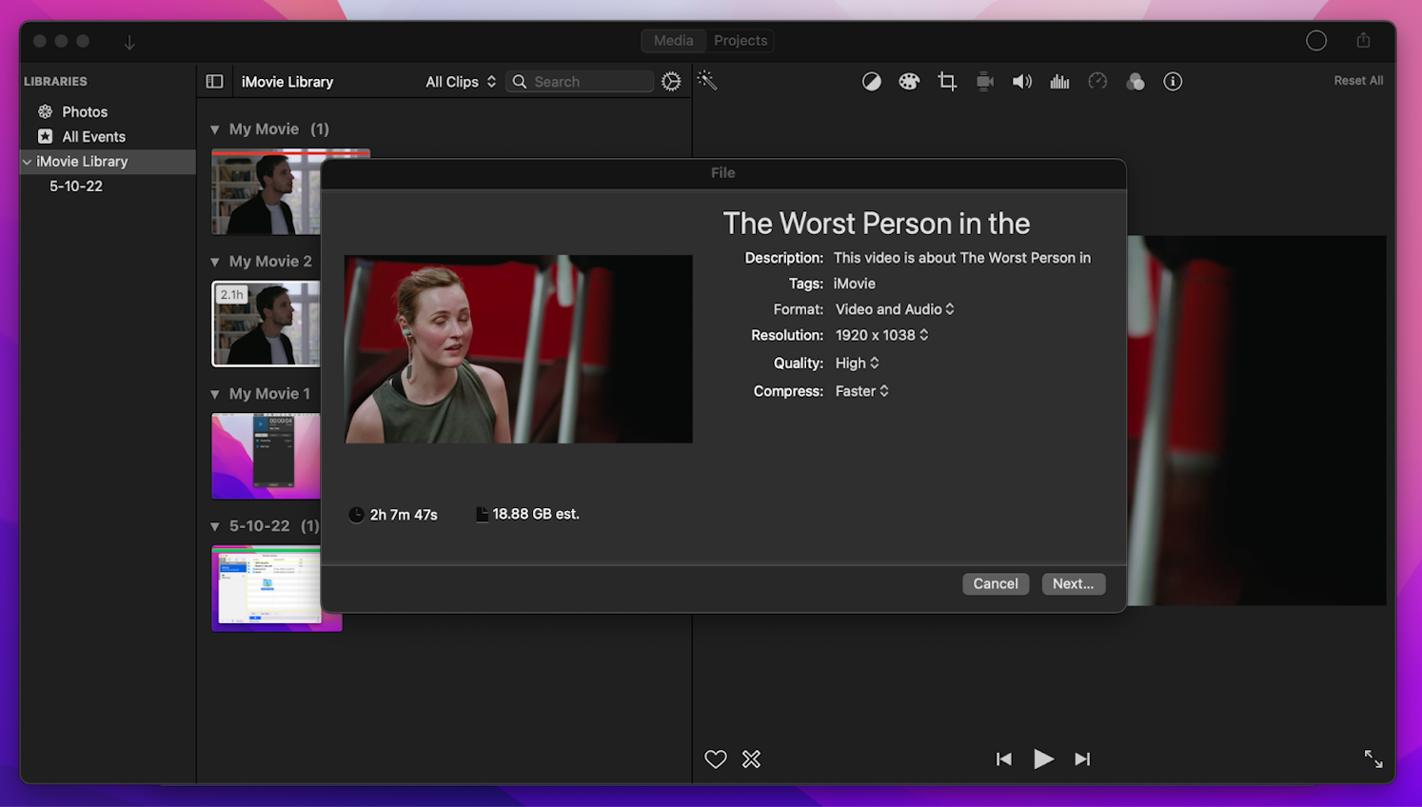Collapse the My Movie 2 event
This screenshot has height=807, width=1422.
pos(213,261)
